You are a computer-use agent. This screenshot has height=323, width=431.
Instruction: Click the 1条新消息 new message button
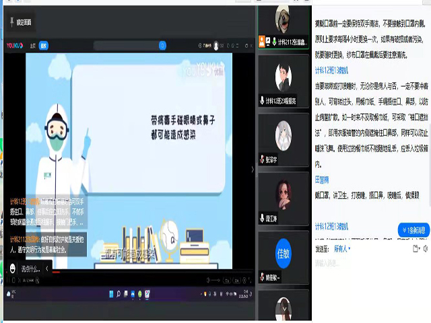[413, 230]
